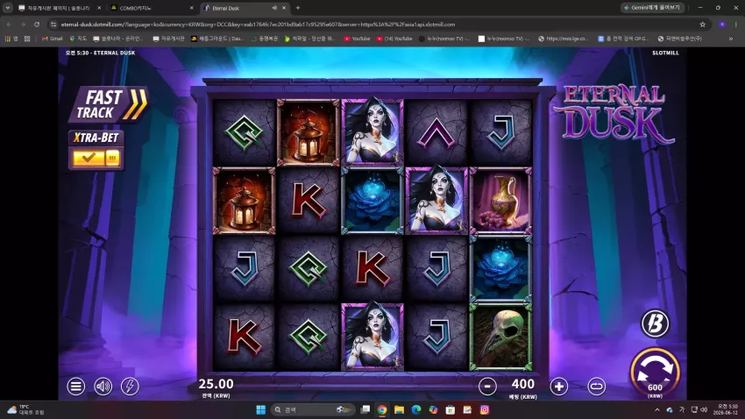Open Task View on the taskbar
The height and width of the screenshot is (419, 745).
click(x=365, y=409)
